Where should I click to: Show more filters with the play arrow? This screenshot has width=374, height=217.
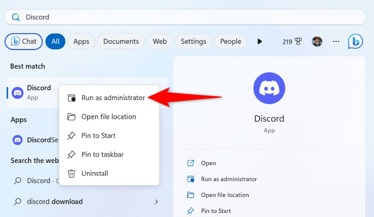point(260,42)
